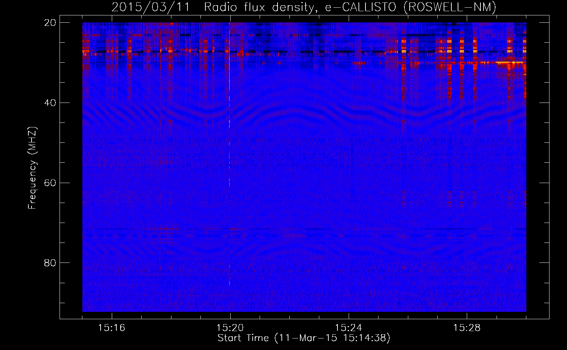Click the Frequency (MHZ) axis label
The image size is (567, 350).
pyautogui.click(x=32, y=168)
